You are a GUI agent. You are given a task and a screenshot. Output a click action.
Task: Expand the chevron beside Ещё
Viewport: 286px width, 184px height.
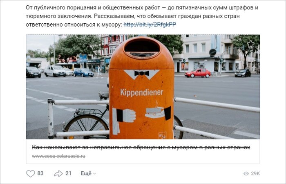94,174
